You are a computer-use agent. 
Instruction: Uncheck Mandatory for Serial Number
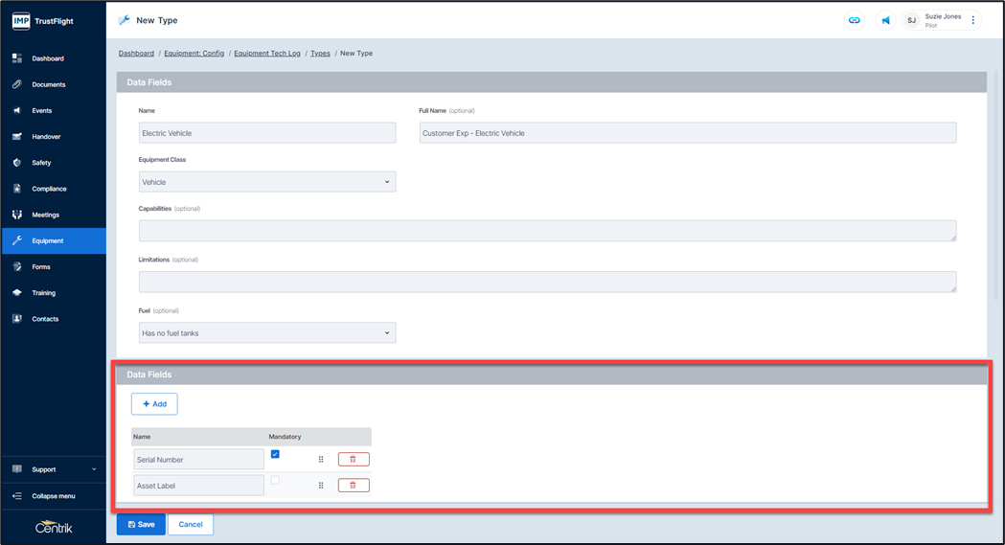point(275,454)
